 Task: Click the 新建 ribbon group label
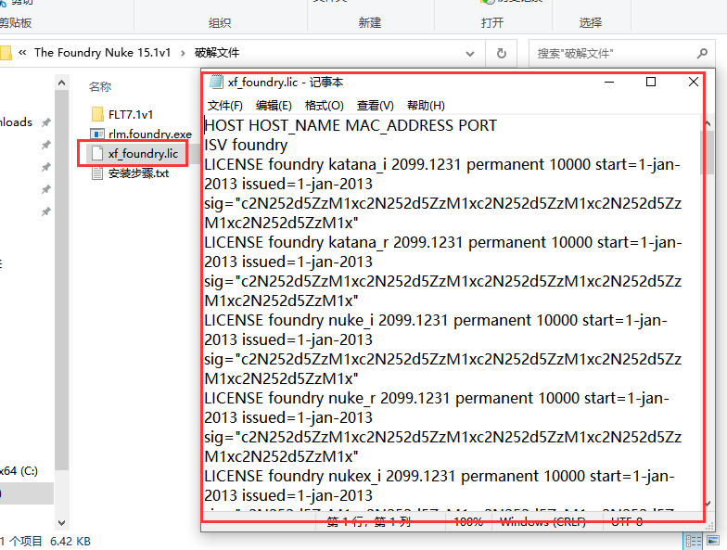[370, 22]
